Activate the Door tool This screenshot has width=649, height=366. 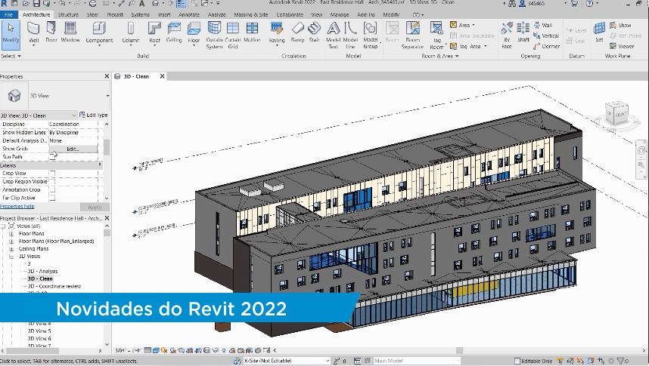click(x=51, y=32)
